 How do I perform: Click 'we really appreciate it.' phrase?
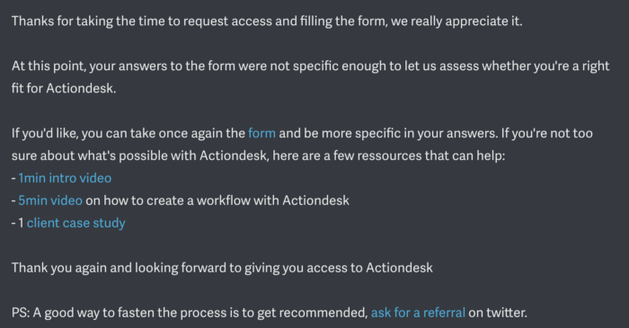tap(456, 21)
